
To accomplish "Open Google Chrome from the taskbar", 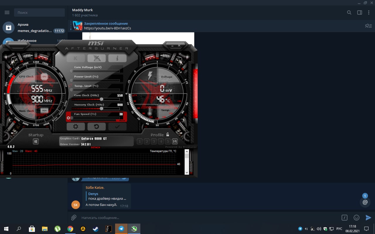I will [70, 229].
